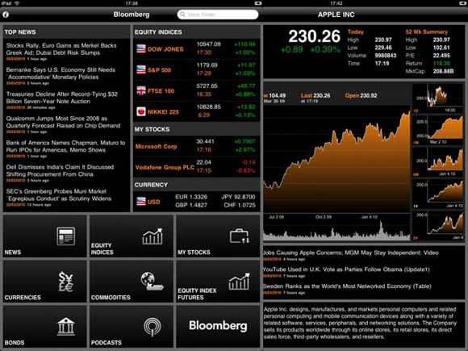468x351 pixels.
Task: Select NIKKEI 225 index name
Action: [x=163, y=112]
